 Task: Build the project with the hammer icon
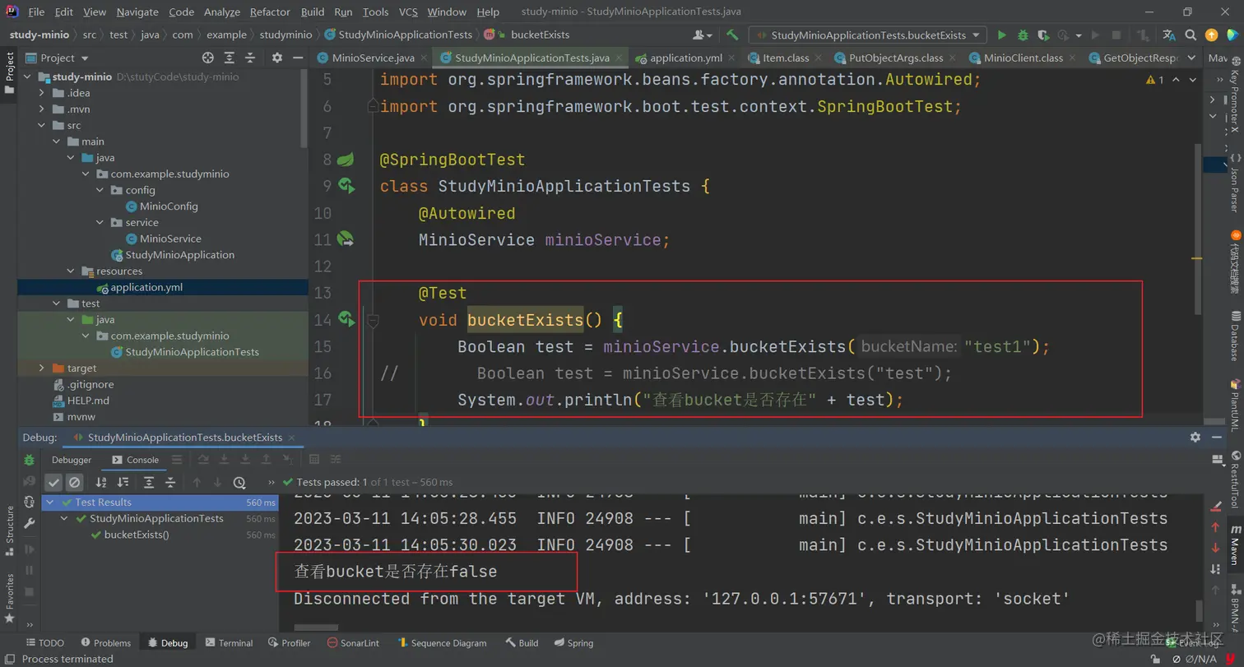732,35
